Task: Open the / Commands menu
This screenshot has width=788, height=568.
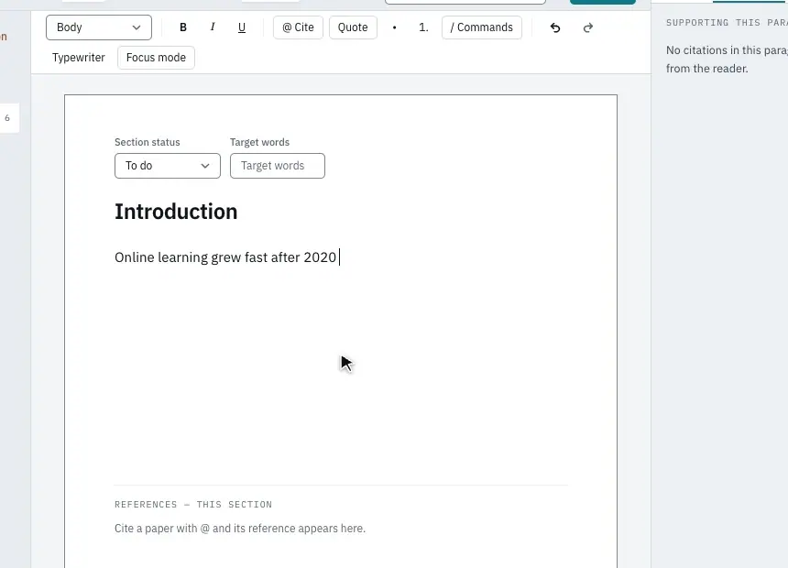Action: (x=481, y=27)
